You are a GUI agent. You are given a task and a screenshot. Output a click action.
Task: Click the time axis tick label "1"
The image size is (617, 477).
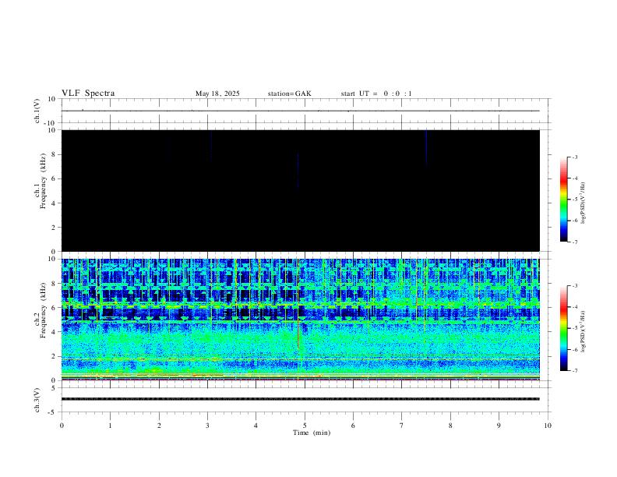point(110,426)
